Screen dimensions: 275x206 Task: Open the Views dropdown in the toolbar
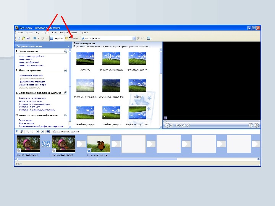pyautogui.click(x=149, y=38)
